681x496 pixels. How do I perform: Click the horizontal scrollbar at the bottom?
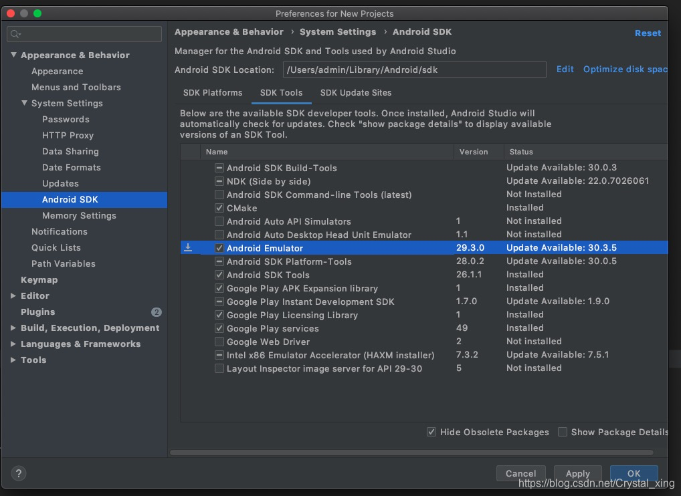point(411,453)
